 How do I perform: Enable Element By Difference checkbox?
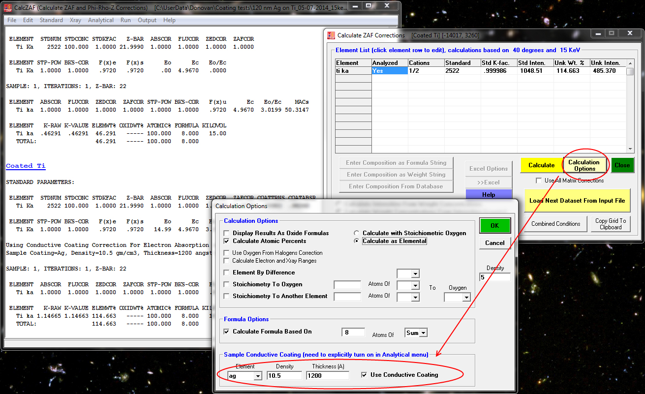click(227, 273)
